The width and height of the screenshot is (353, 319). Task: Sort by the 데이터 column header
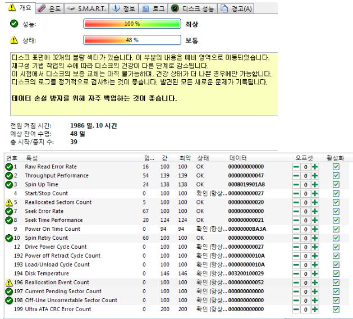pos(260,158)
